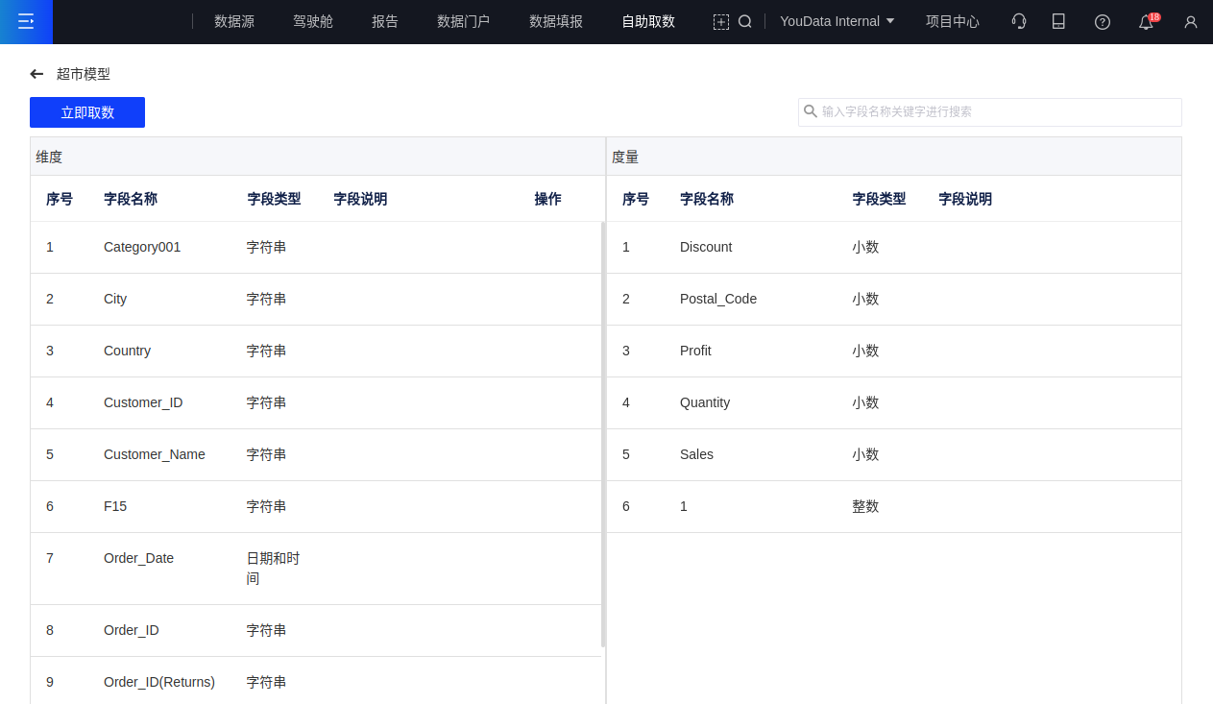Image resolution: width=1213 pixels, height=704 pixels.
Task: Toggle the sidebar menu hamburger icon
Action: (26, 21)
